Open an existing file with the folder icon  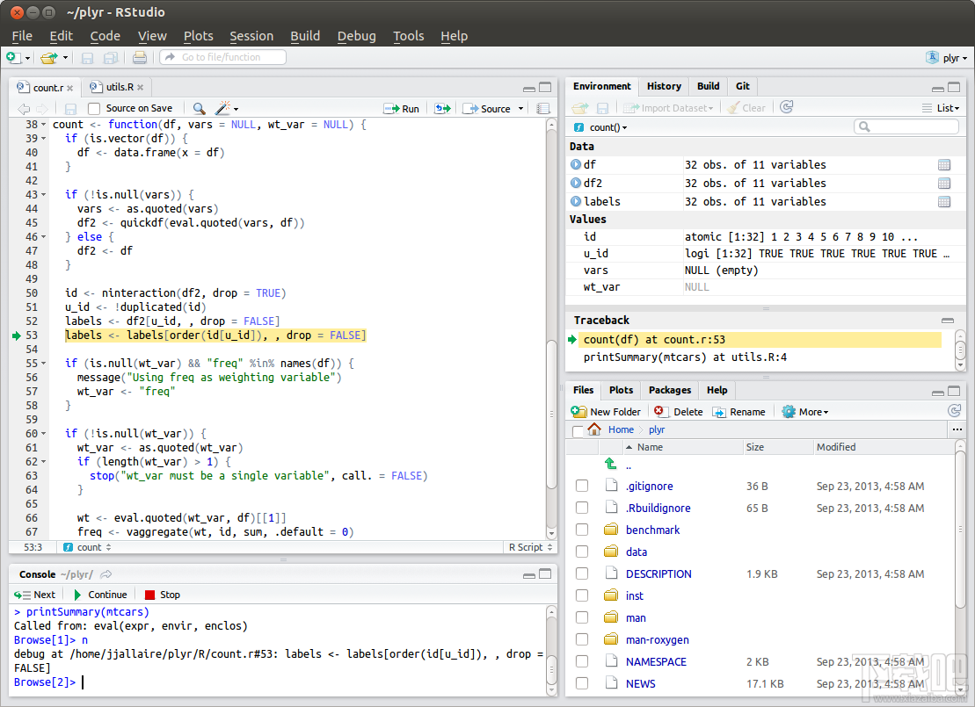point(49,57)
